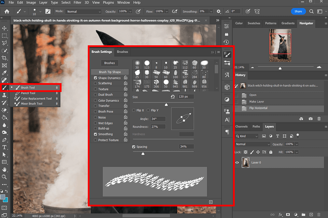Image resolution: width=328 pixels, height=218 pixels.
Task: Click the Brushes button in Brush Settings
Action: (110, 63)
